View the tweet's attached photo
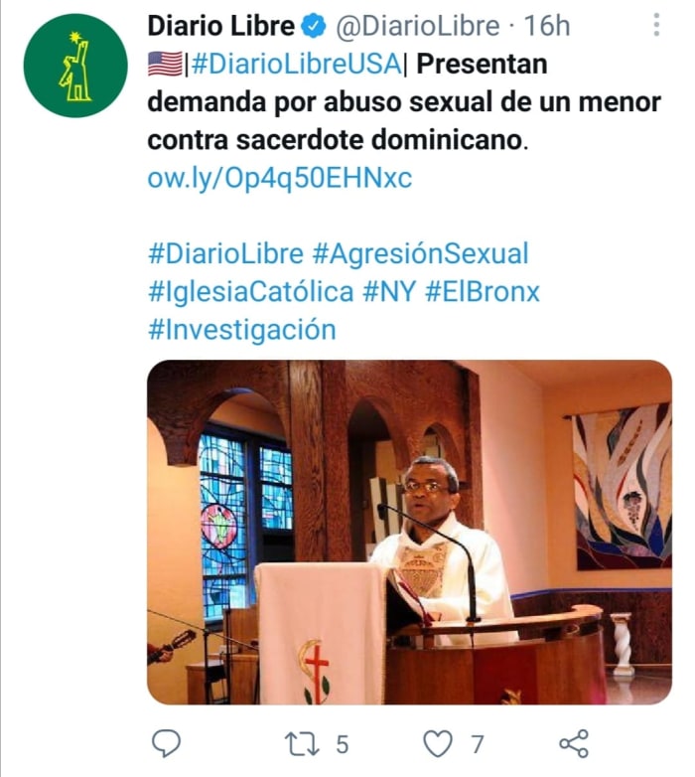 pyautogui.click(x=409, y=533)
